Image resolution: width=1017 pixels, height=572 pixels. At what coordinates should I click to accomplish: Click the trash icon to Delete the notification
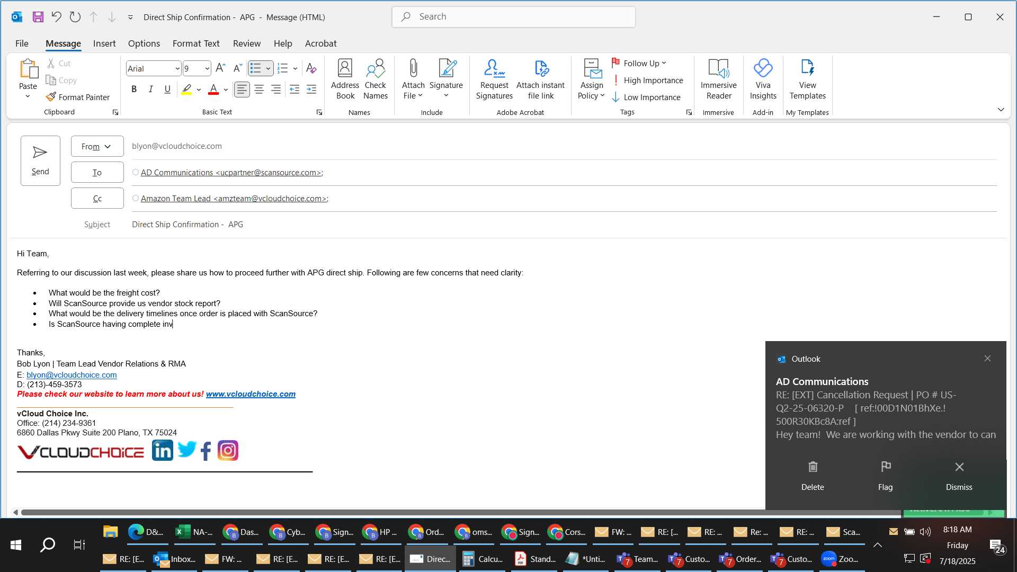point(813,467)
